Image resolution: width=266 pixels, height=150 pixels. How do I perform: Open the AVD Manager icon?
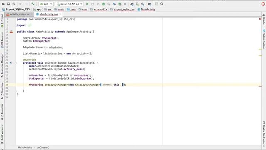coord(138,4)
